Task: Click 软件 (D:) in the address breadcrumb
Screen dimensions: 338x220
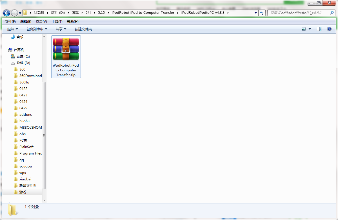Action: tap(58, 13)
